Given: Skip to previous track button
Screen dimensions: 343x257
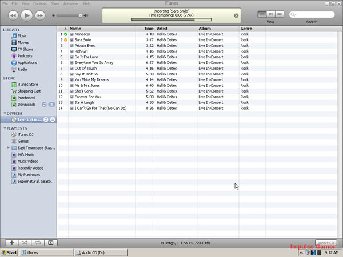Looking at the screenshot, I should pos(13,15).
